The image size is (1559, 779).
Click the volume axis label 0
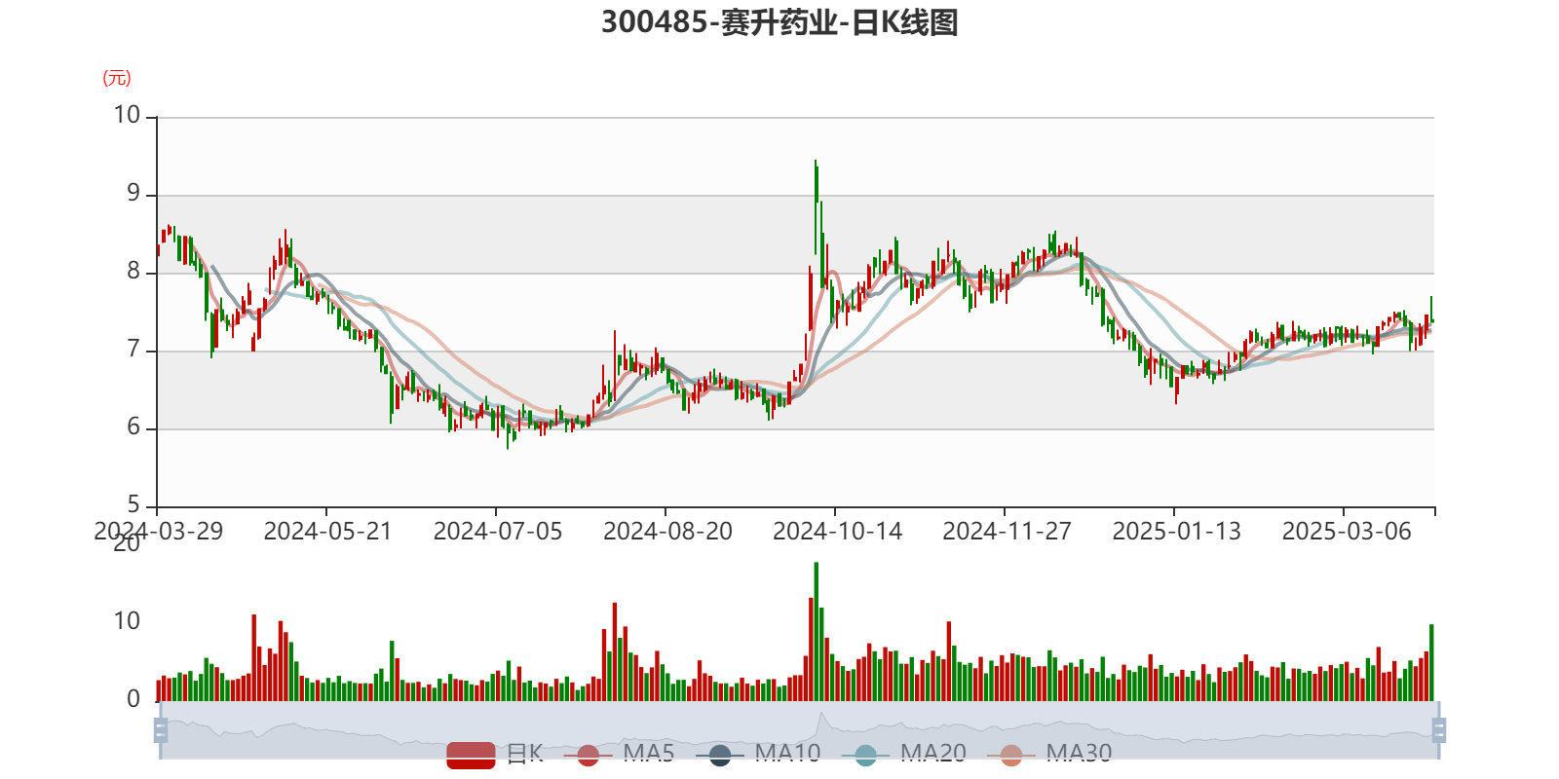click(x=133, y=699)
